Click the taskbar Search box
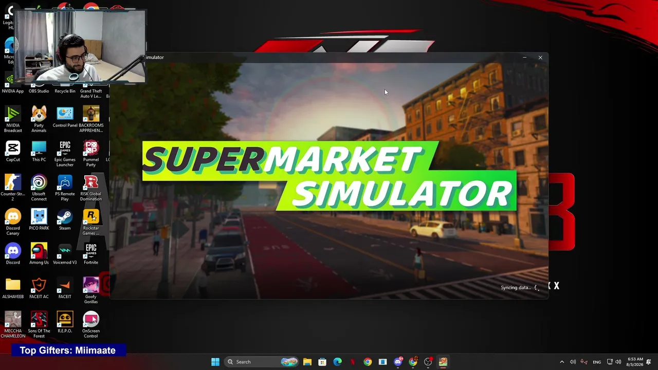 point(262,362)
